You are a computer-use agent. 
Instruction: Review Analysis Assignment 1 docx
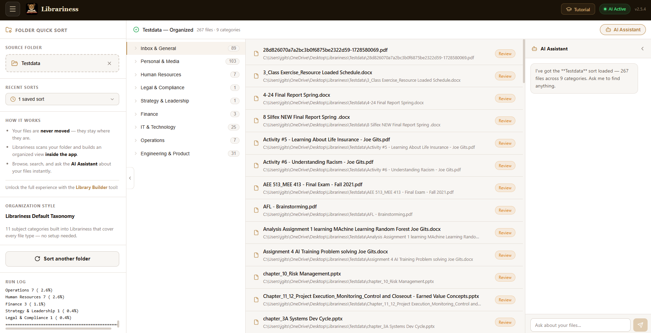505,233
